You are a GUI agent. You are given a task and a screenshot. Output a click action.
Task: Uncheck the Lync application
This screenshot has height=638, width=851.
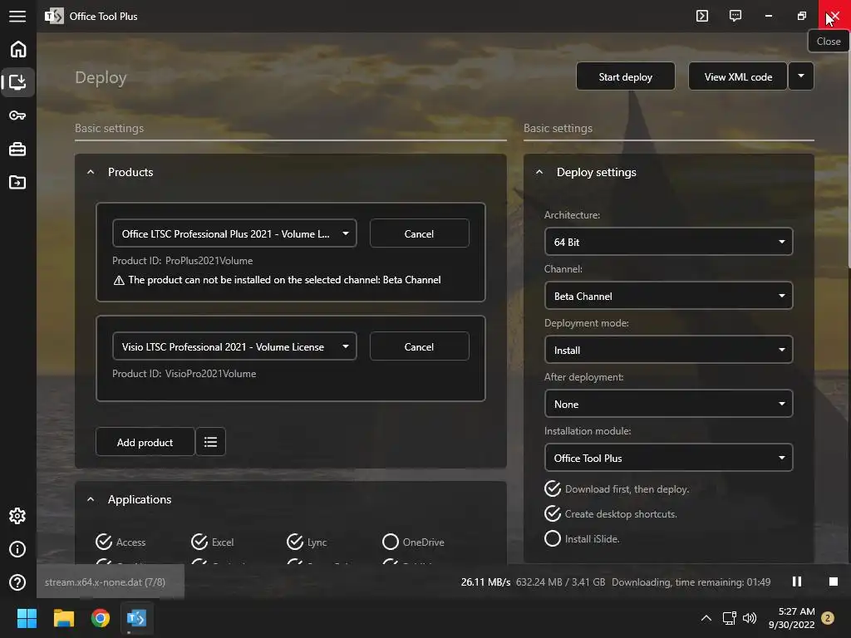point(307,542)
